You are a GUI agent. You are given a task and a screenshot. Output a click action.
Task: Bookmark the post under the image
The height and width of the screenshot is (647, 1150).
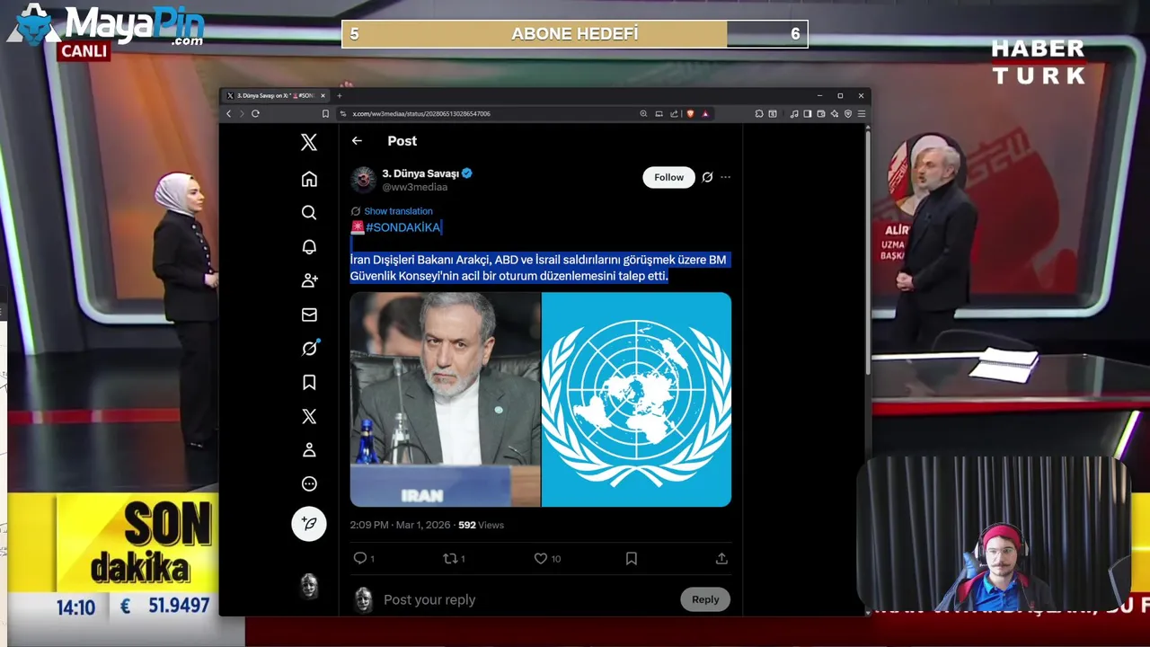(x=632, y=558)
